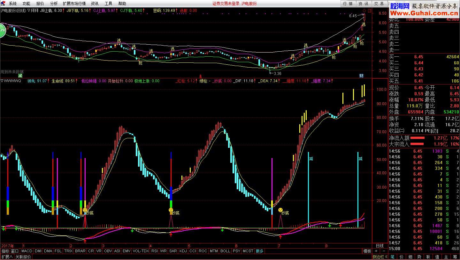Switch indicator to TRIX
The image size is (460, 260).
68,251
